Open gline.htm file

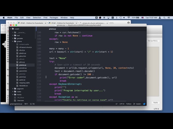click(x=22, y=56)
